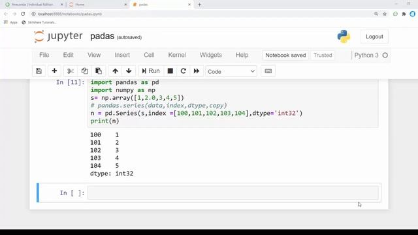Open the Apps bookmarks shortcut
This screenshot has height=235, width=418.
click(x=10, y=22)
